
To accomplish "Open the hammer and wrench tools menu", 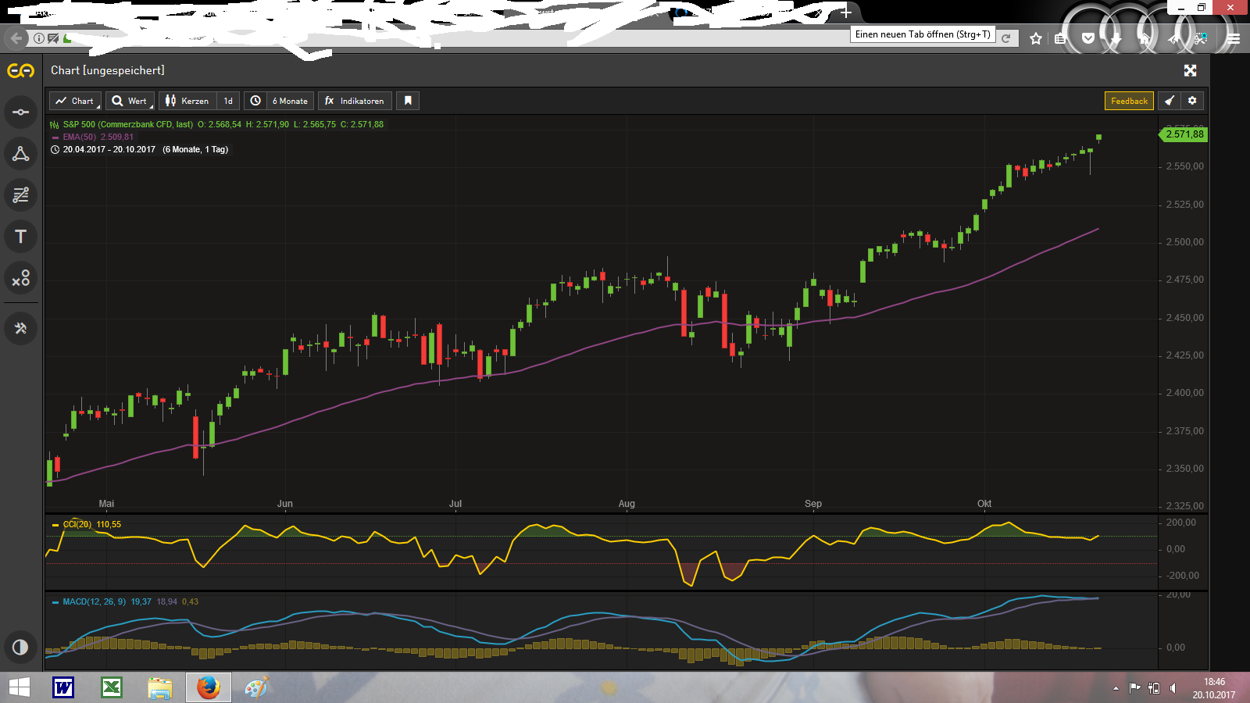I will (21, 328).
